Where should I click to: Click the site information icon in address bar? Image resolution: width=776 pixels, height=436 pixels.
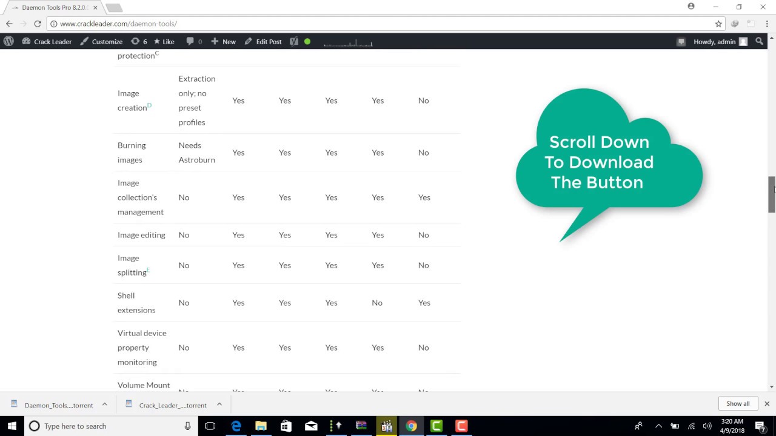tap(53, 24)
